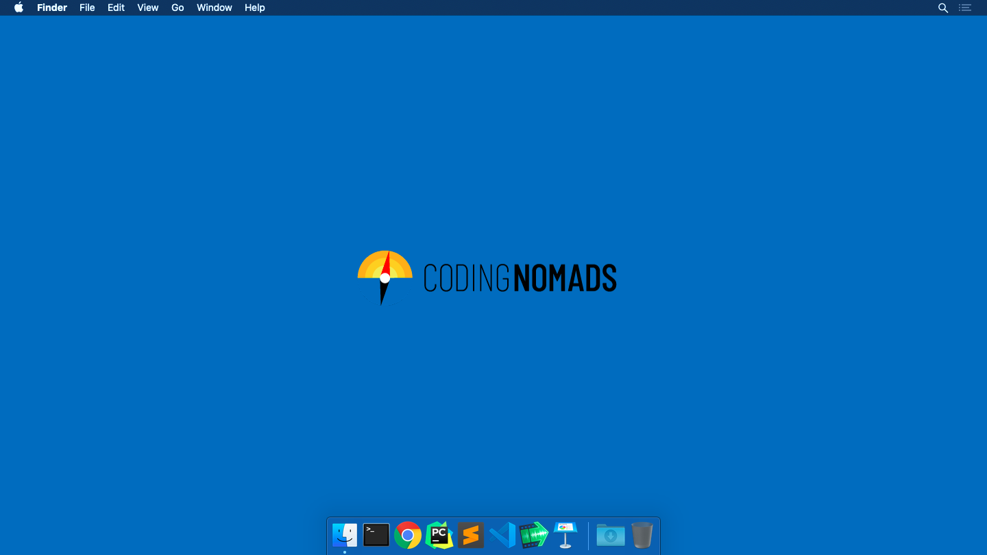
Task: Launch Terminal from the Dock
Action: tap(376, 535)
